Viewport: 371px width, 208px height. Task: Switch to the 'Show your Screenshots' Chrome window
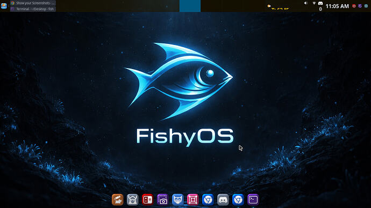33,3
